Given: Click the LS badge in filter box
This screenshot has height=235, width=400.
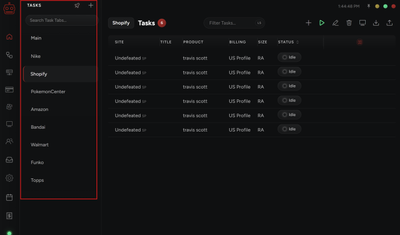Looking at the screenshot, I should point(259,23).
